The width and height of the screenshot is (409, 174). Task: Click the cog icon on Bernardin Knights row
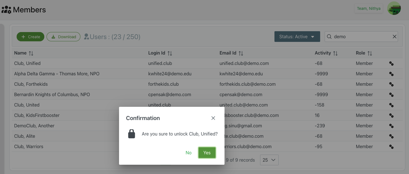tap(391, 95)
